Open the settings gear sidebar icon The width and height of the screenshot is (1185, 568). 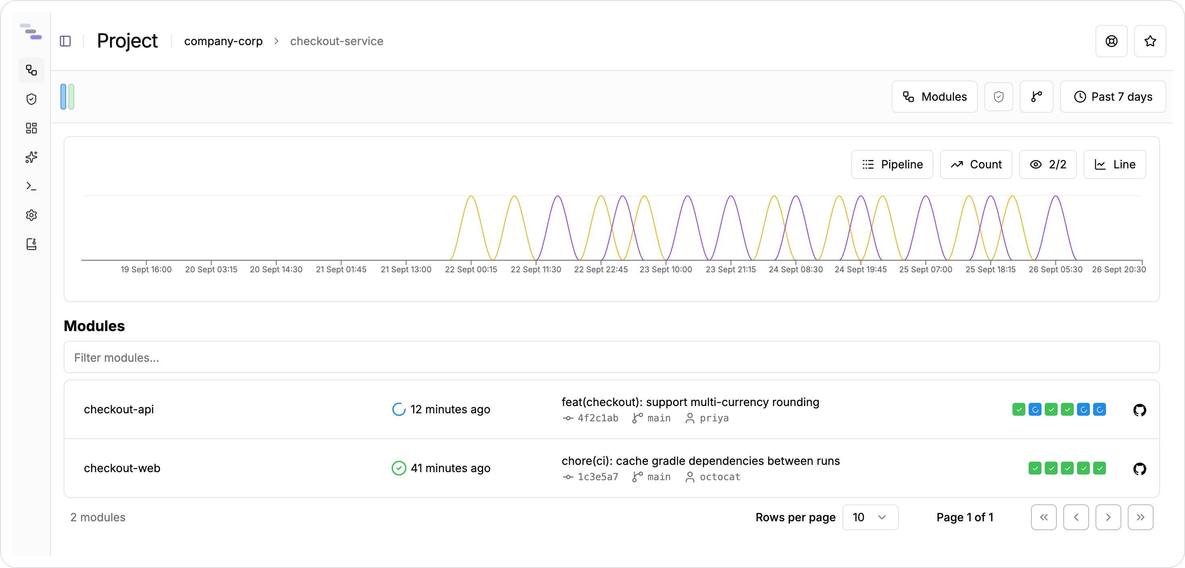click(x=31, y=215)
